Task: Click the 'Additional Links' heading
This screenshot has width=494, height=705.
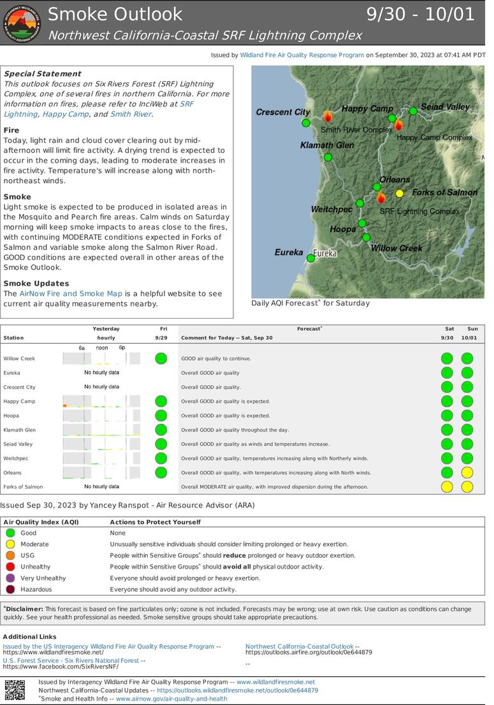Action: pos(30,637)
